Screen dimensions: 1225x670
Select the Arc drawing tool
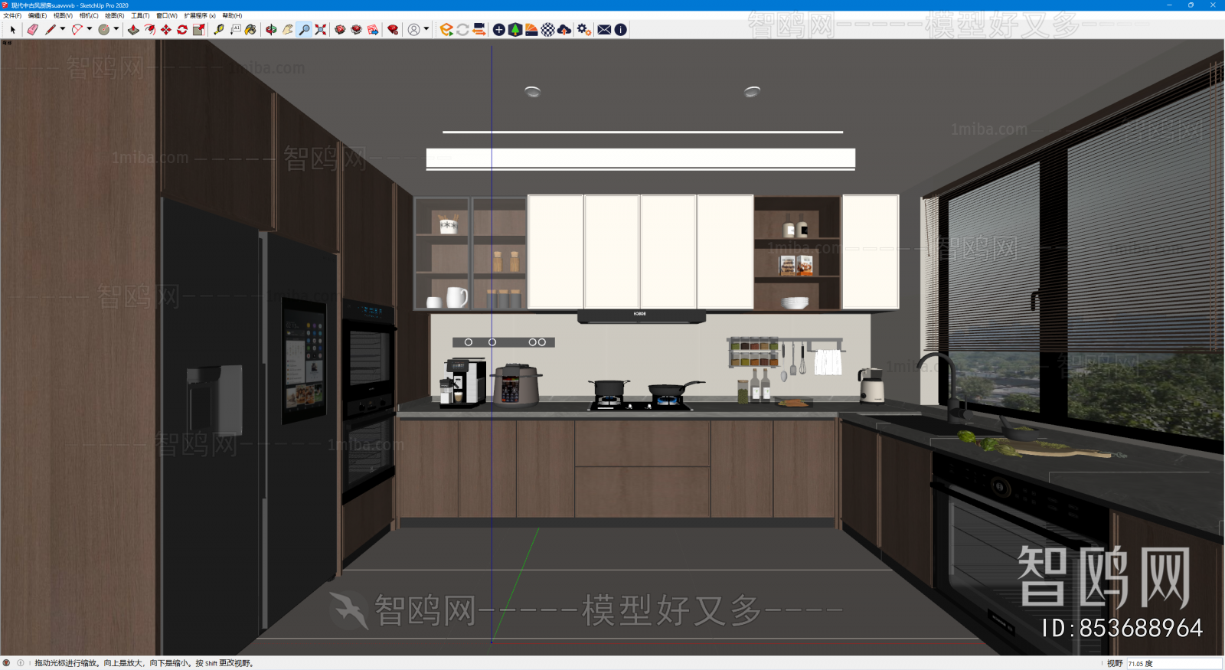click(x=77, y=30)
